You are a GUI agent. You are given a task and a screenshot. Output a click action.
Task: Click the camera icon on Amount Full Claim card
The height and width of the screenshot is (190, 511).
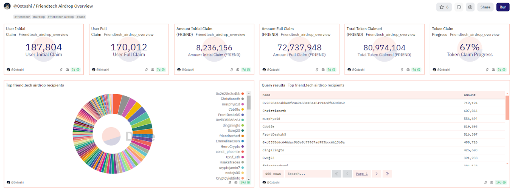click(x=322, y=70)
